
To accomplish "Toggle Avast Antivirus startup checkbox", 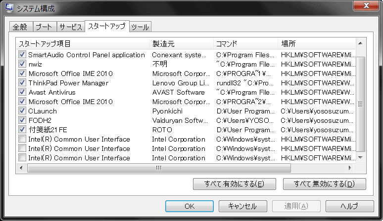I will click(x=22, y=92).
